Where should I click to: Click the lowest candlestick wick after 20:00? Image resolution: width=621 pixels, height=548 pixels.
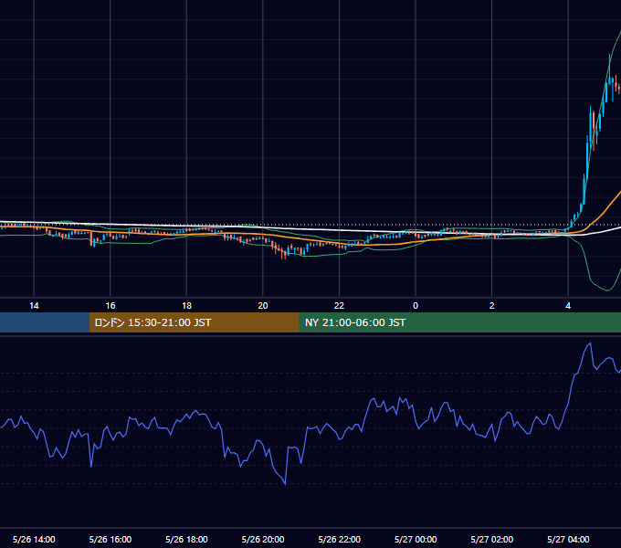coord(285,257)
